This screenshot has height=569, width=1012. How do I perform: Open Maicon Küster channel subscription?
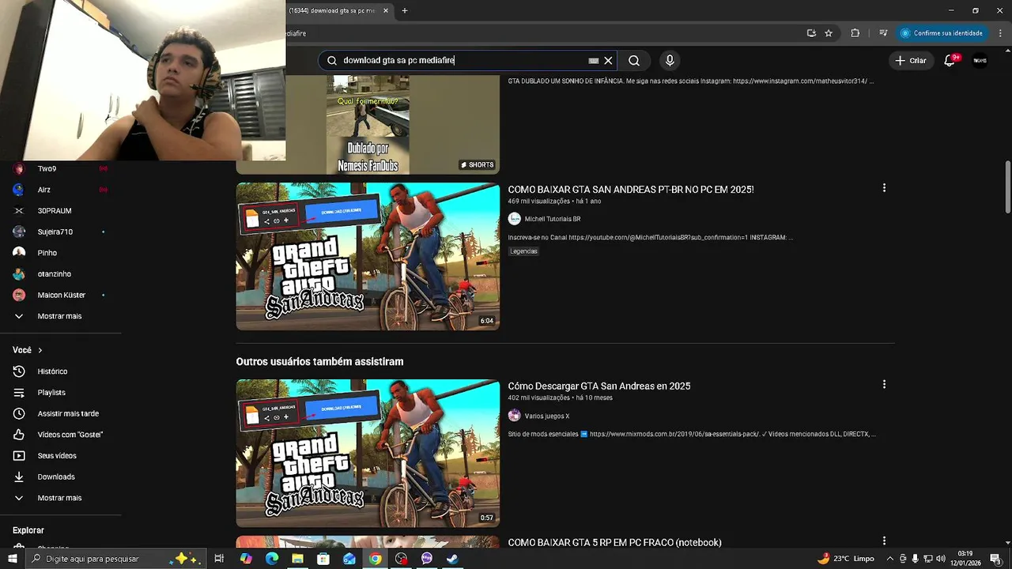click(x=61, y=295)
